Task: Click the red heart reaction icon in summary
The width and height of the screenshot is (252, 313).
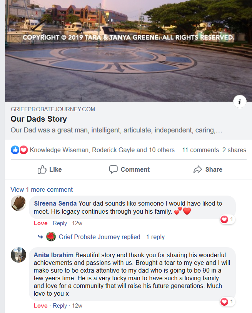Action: pos(24,150)
